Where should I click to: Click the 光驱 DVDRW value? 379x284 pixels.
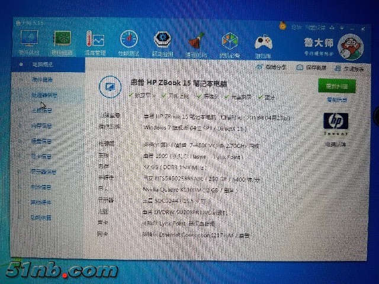coord(185,212)
